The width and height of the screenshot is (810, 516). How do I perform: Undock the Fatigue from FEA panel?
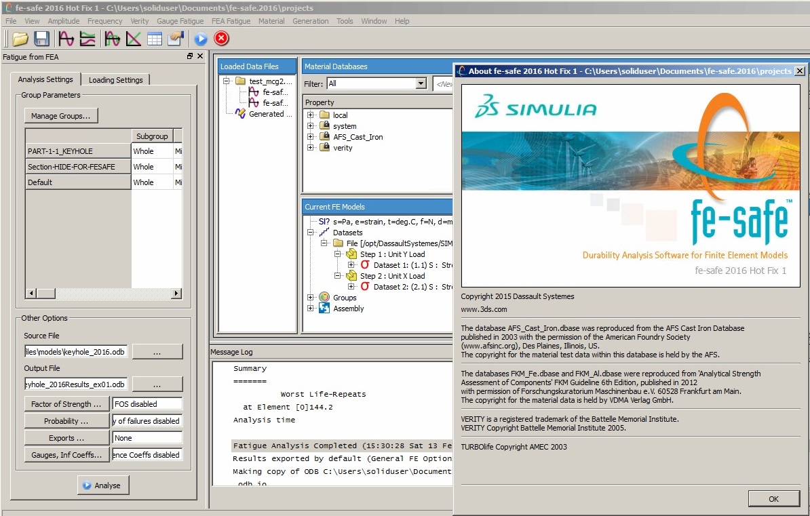[189, 56]
